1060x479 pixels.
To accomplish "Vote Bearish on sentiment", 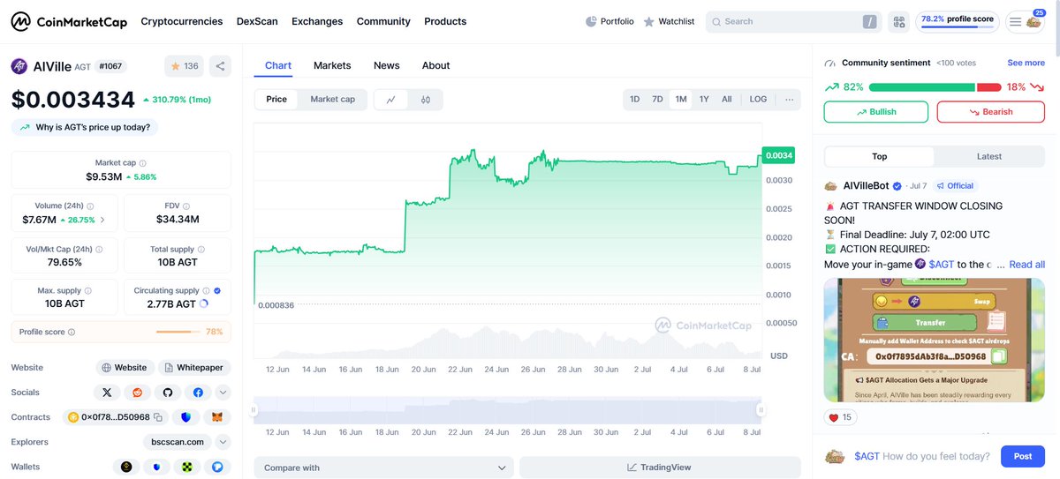I will [x=990, y=112].
